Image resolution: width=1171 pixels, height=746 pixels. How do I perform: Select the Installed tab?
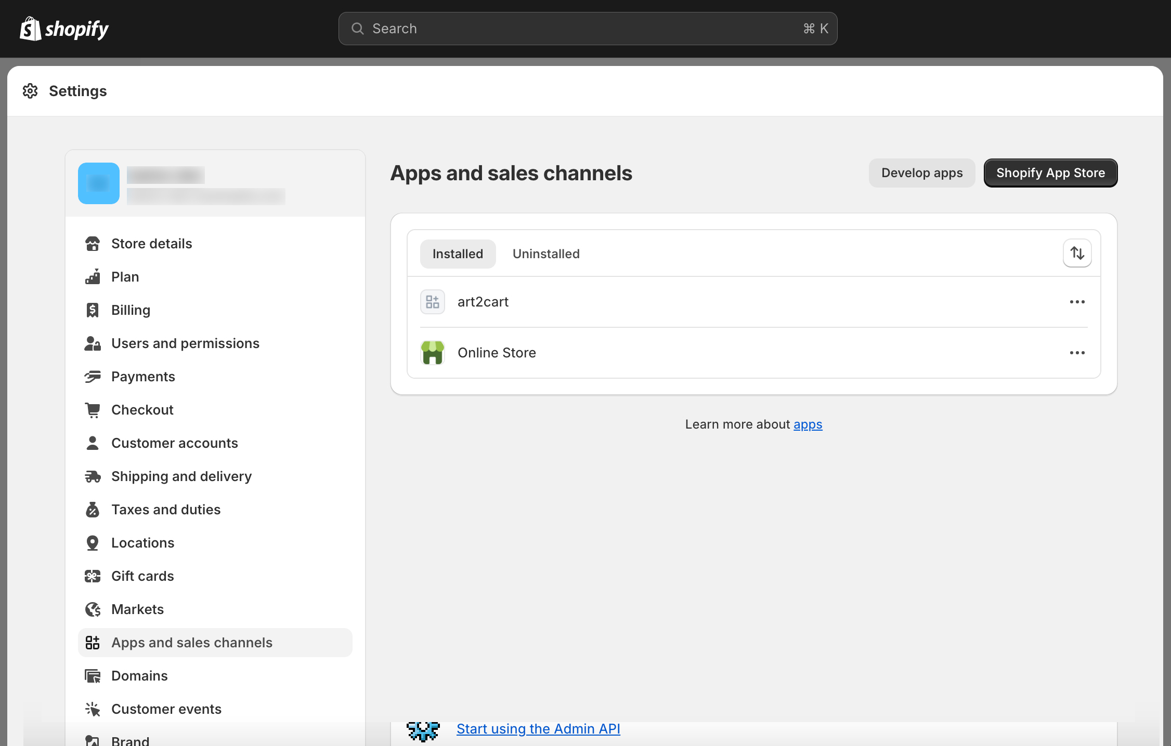tap(458, 254)
